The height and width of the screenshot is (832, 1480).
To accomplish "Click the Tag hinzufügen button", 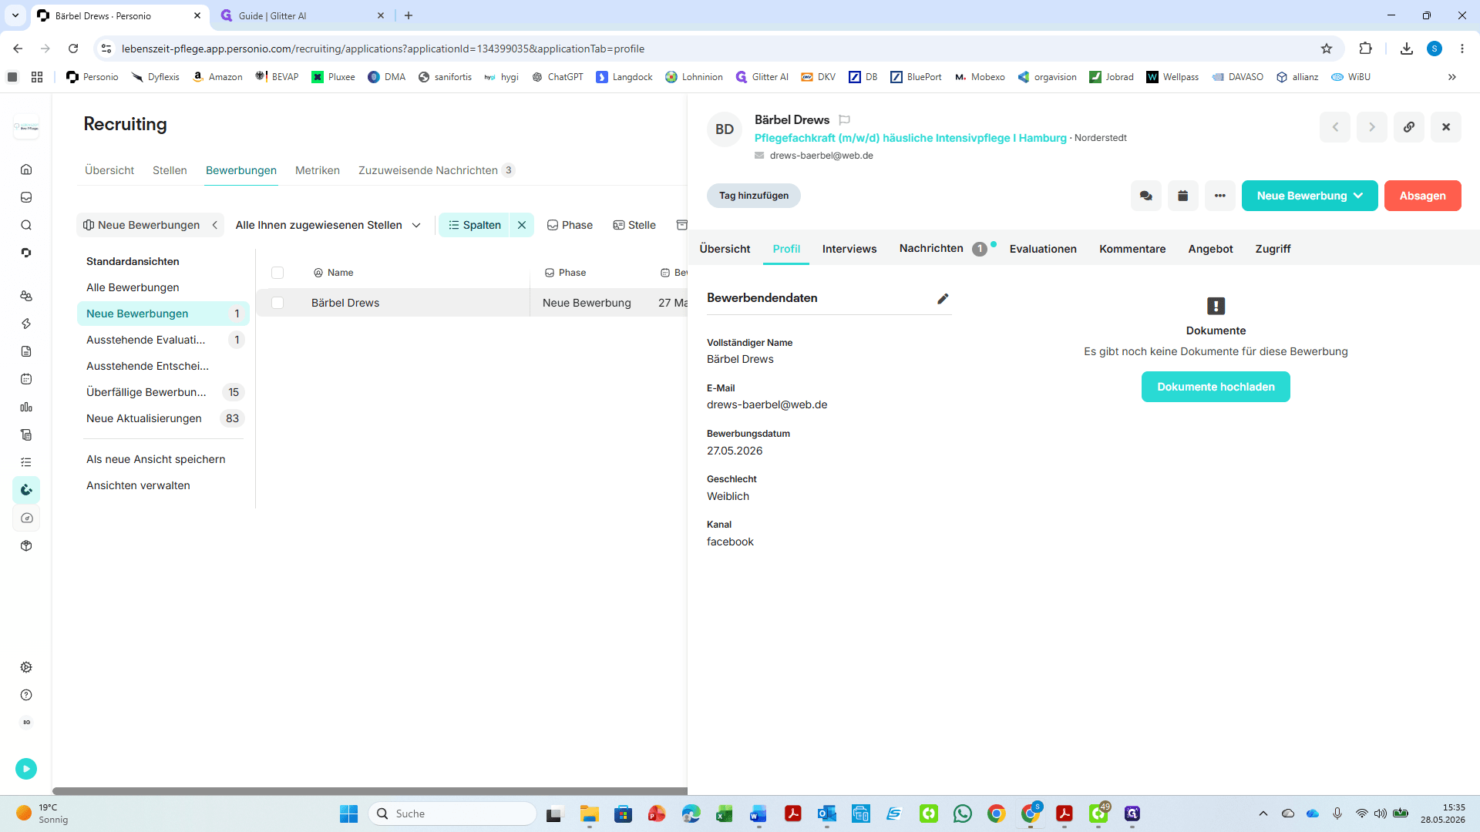I will (x=754, y=196).
